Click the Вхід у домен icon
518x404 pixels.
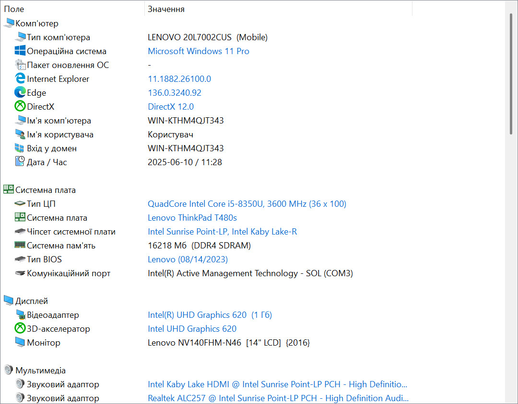pos(20,148)
